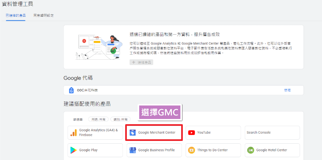Screen dimensions: 322x160
Task: Click the Google Analytics (GA4) bar chart icon
Action: [x=74, y=133]
